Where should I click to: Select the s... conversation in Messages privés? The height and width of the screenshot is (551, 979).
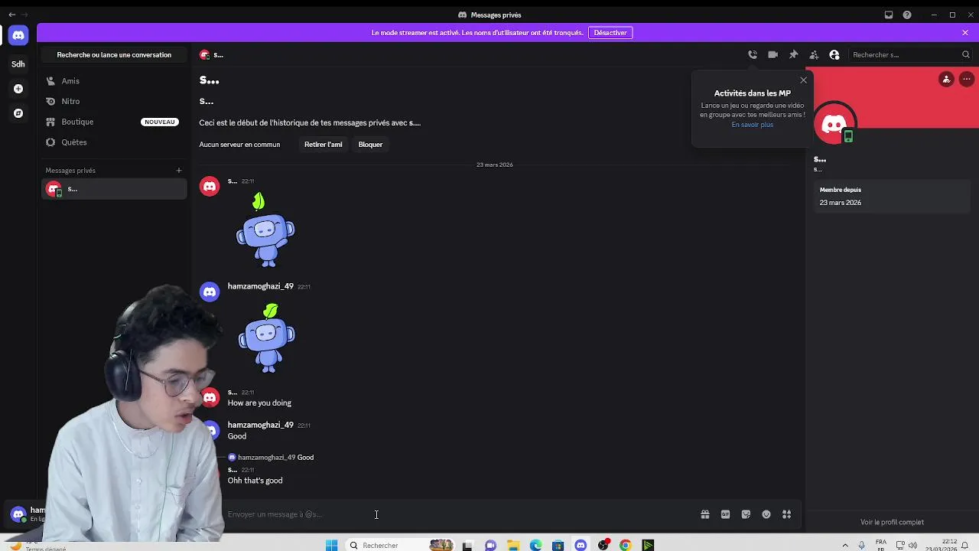tap(114, 189)
